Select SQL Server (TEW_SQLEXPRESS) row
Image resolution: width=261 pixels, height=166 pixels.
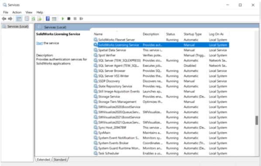pos(161,60)
